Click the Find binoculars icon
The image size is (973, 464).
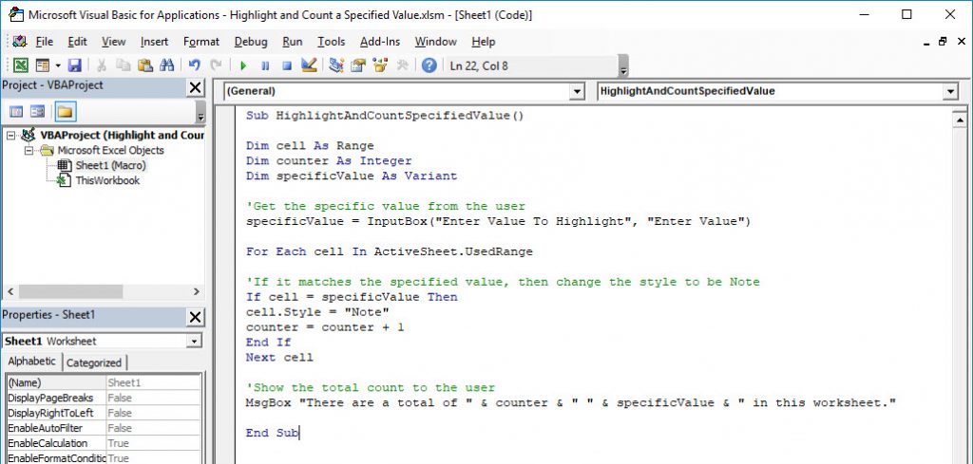167,65
